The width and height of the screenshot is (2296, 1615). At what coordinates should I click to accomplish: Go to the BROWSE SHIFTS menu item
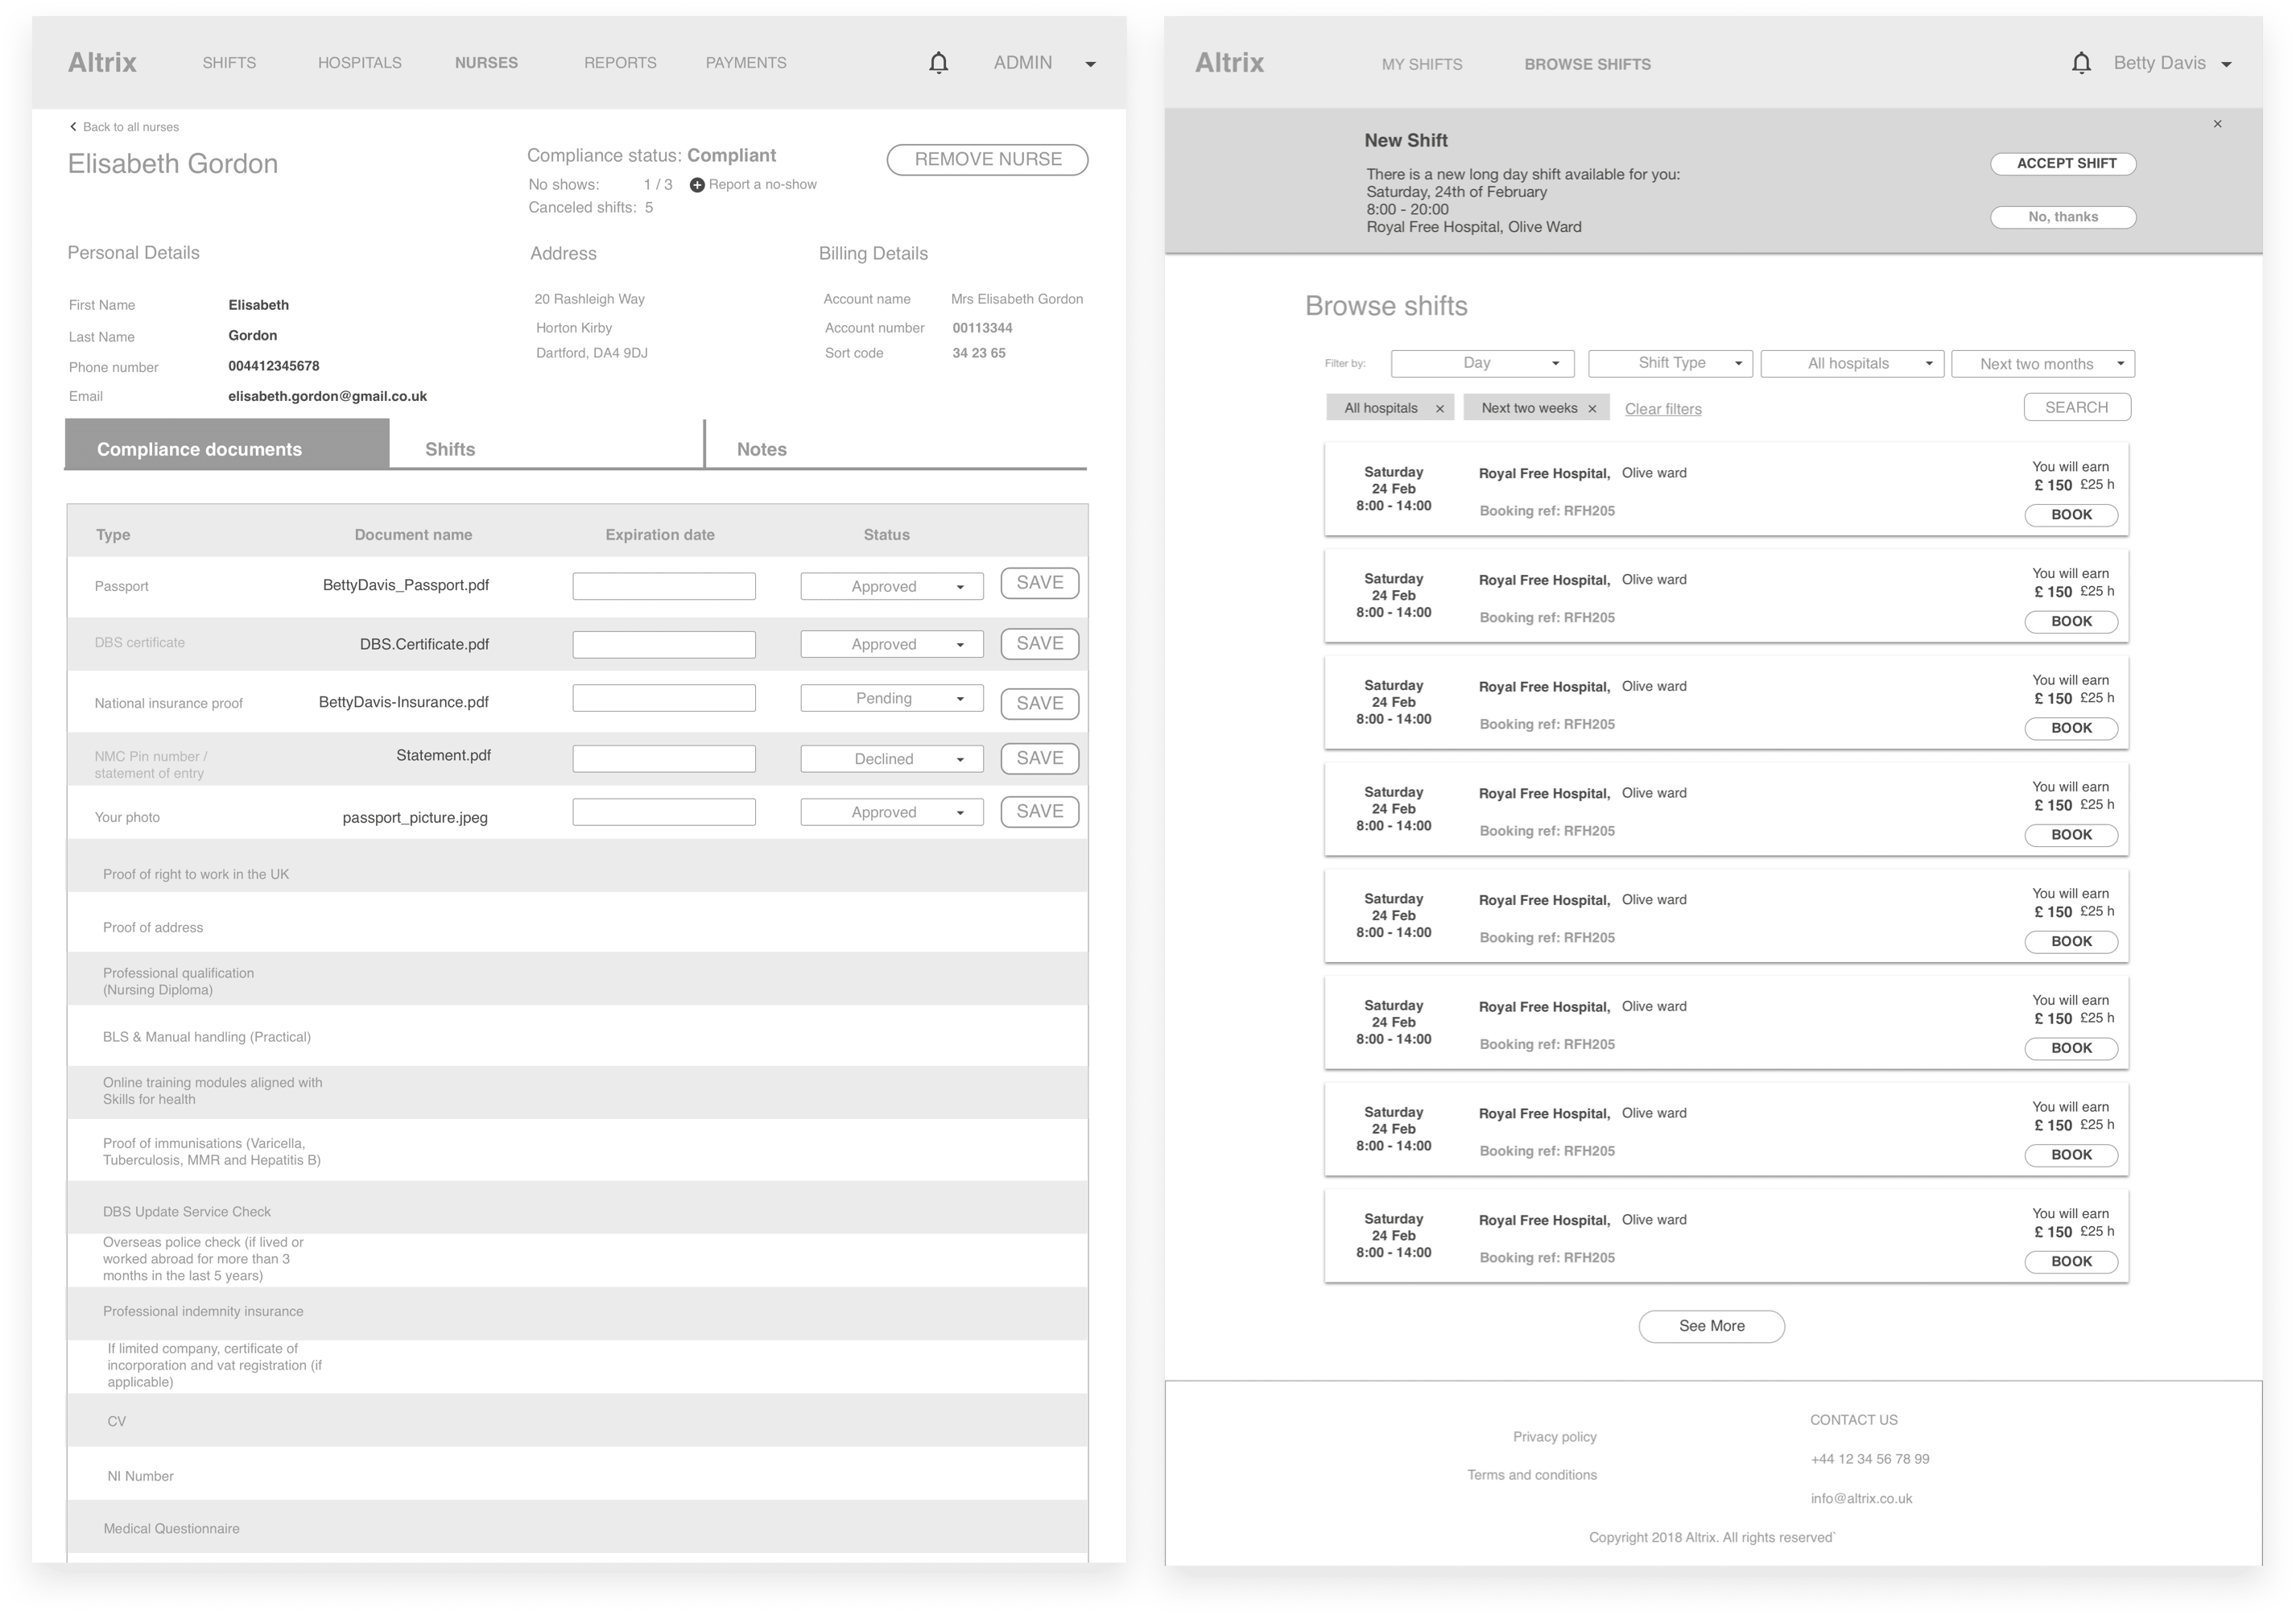[x=1587, y=64]
